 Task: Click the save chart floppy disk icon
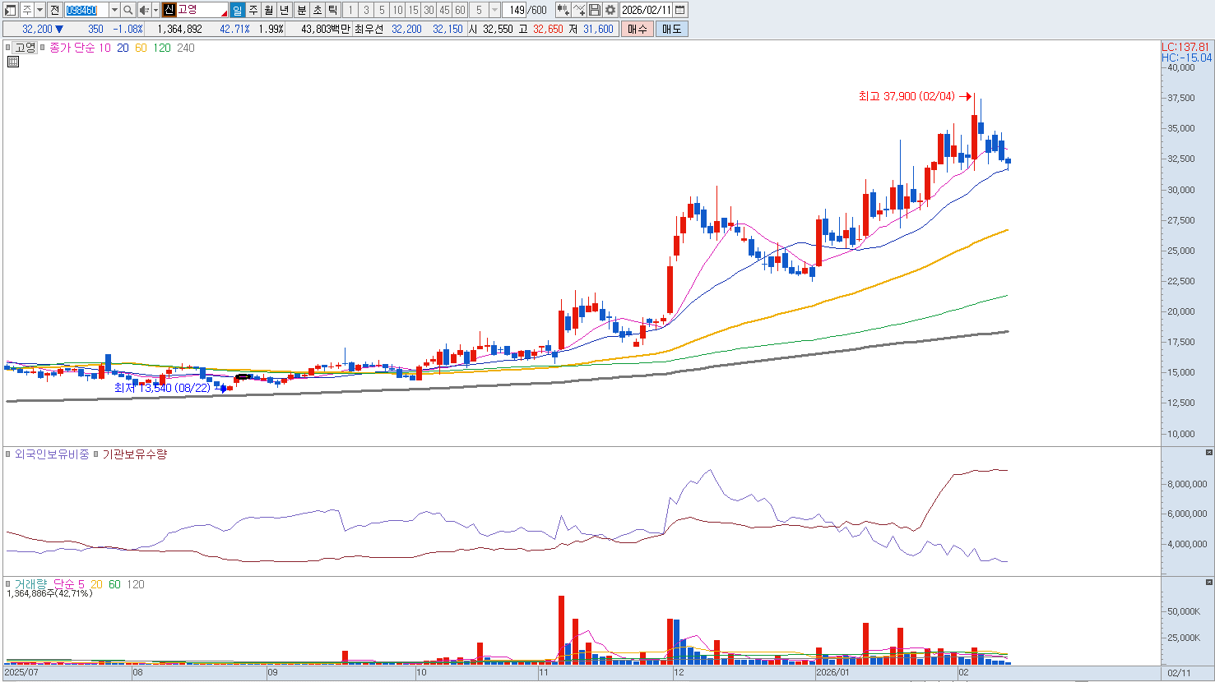tap(595, 10)
